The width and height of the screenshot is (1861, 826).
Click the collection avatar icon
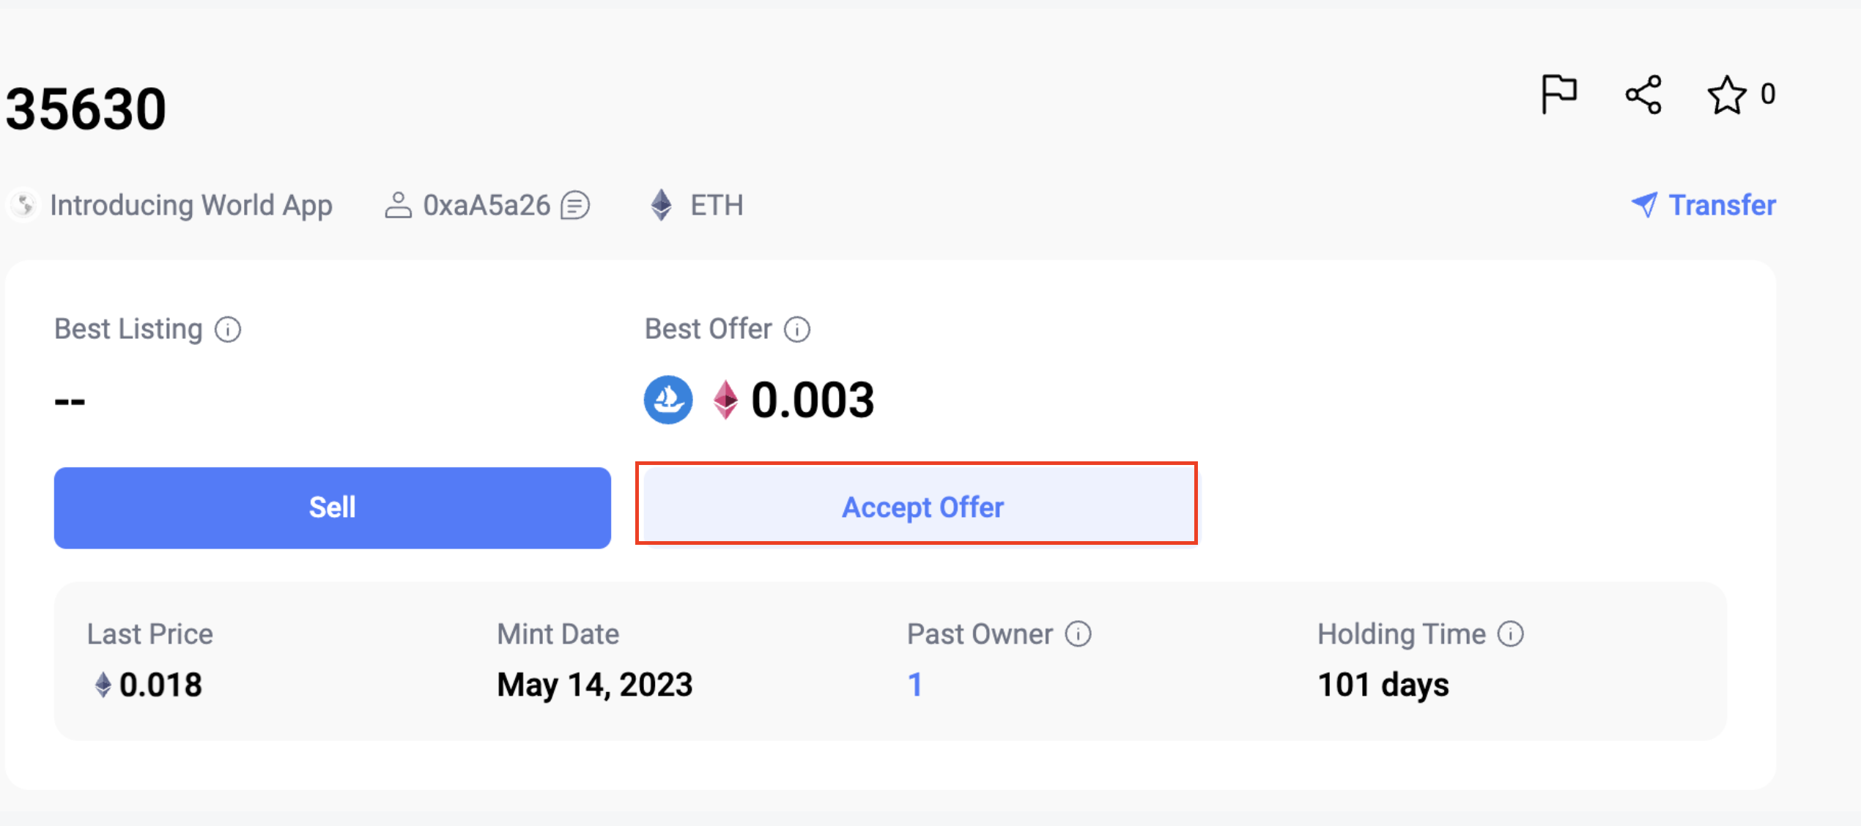point(24,205)
